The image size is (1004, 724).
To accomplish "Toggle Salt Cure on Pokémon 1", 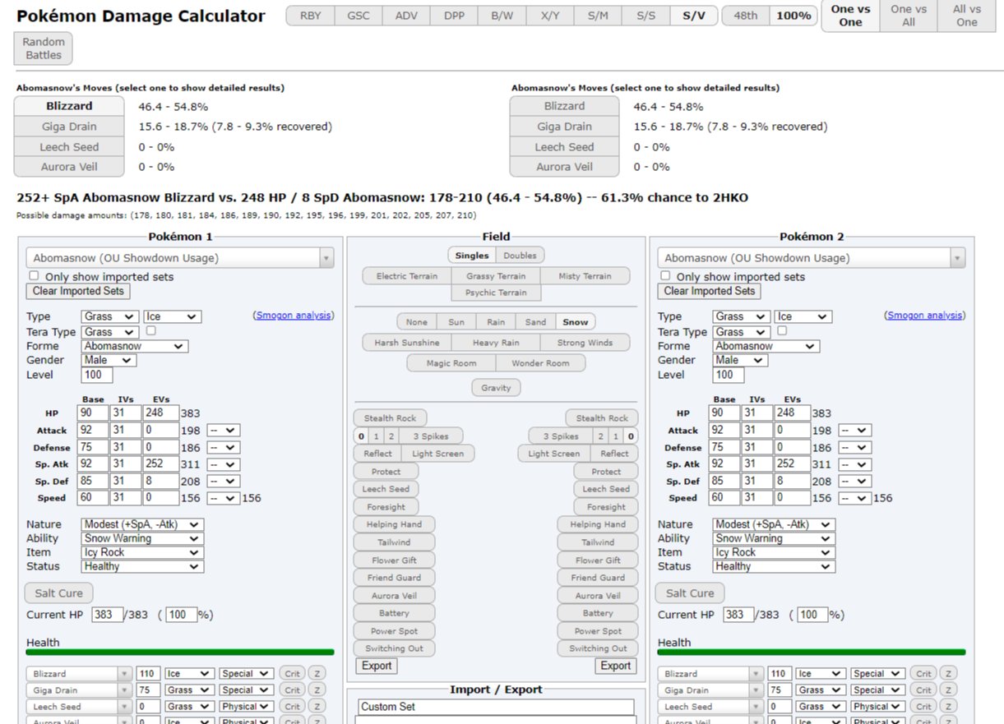I will [59, 593].
